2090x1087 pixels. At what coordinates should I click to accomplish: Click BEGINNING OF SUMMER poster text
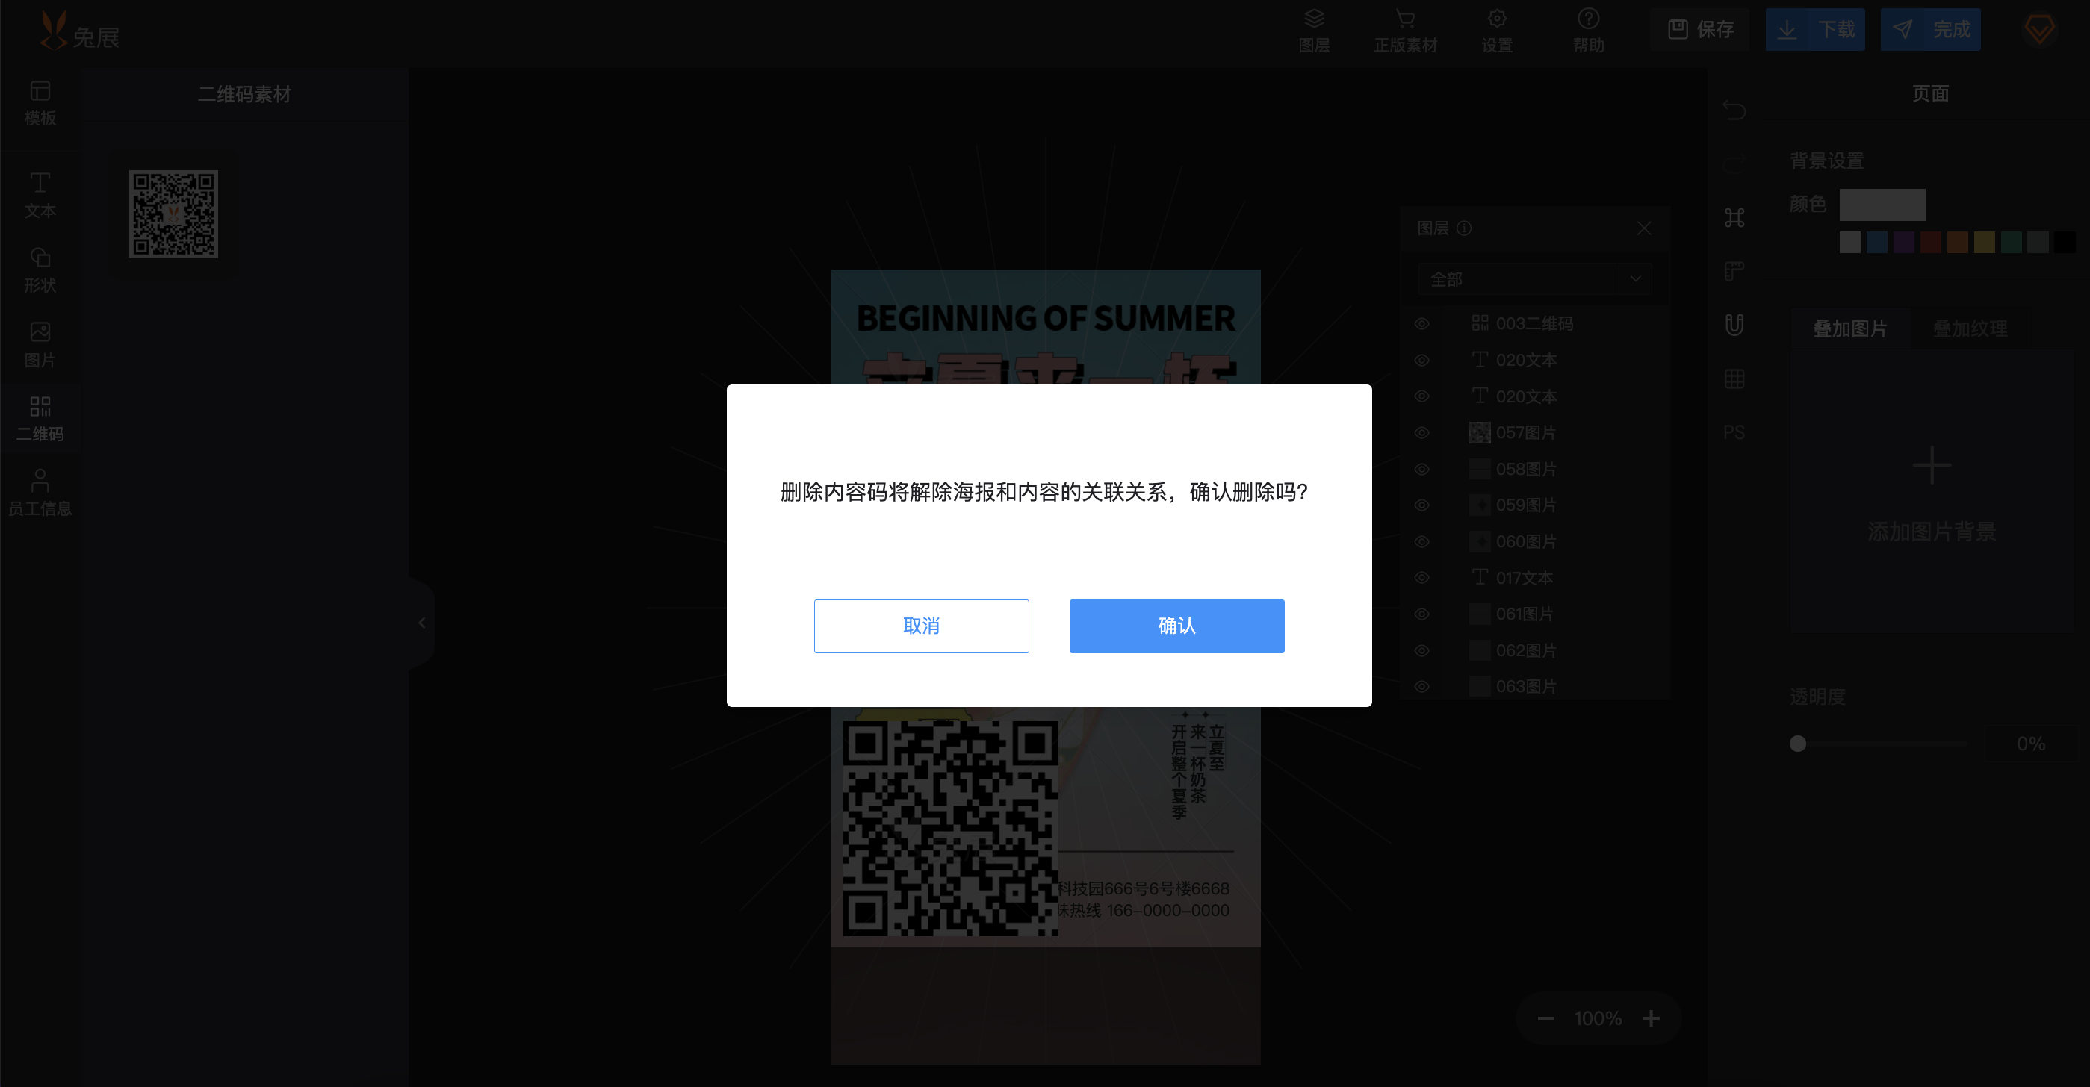tap(1046, 319)
